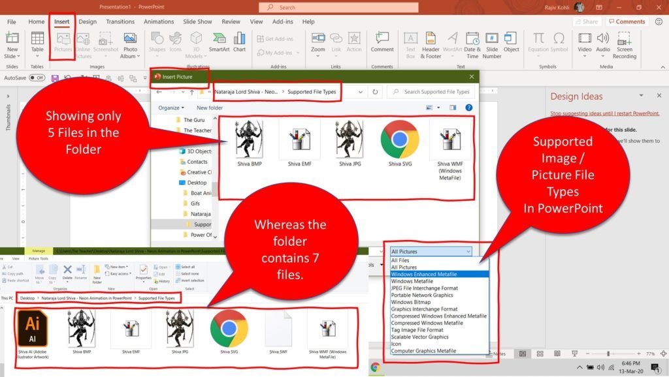Click the New Slide icon
Viewport: 669px width, 377px height.
pyautogui.click(x=12, y=38)
